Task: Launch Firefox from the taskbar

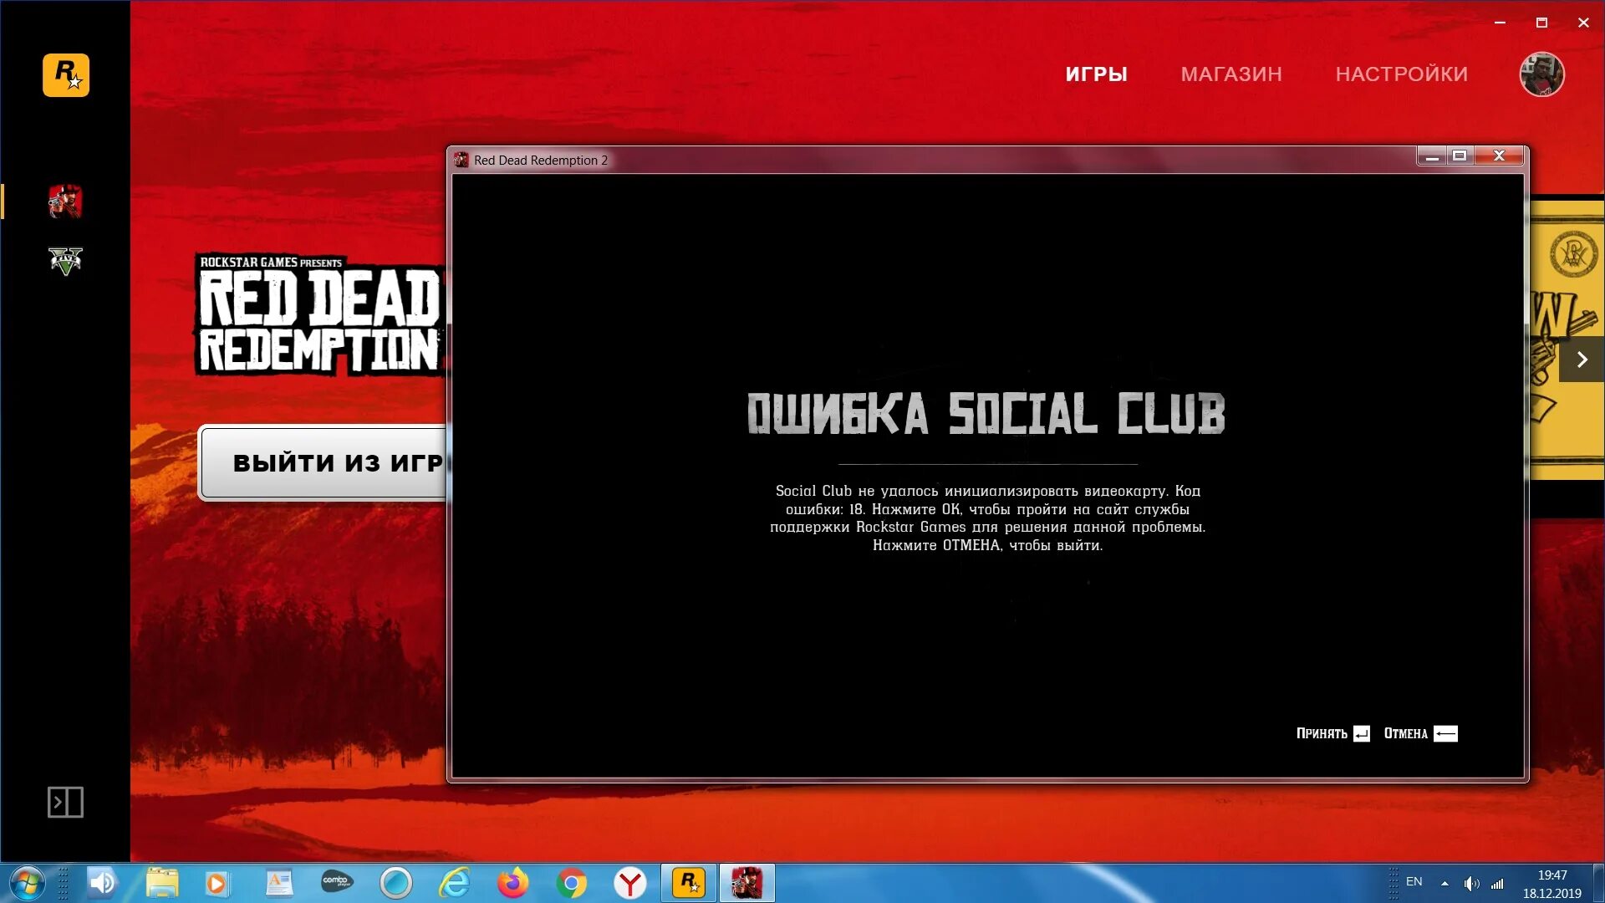Action: (513, 883)
